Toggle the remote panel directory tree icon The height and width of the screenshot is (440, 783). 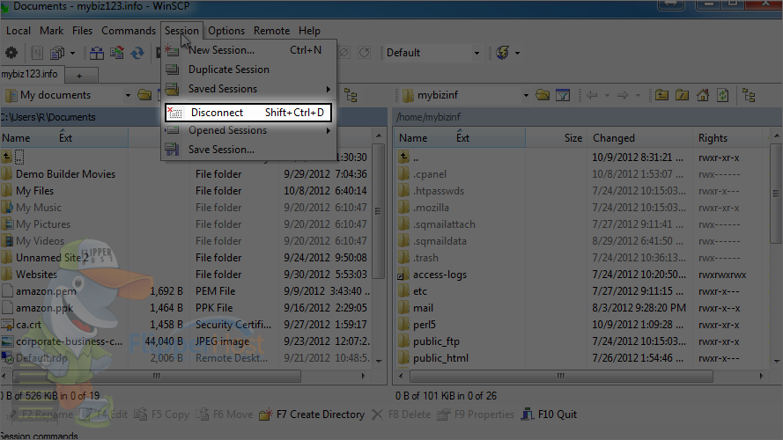tap(749, 95)
